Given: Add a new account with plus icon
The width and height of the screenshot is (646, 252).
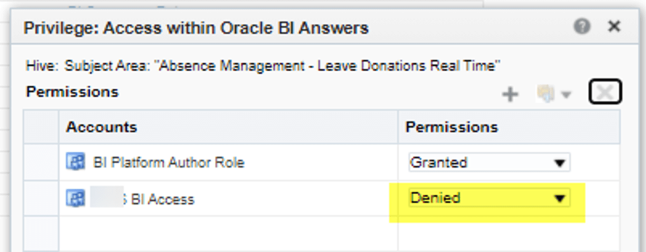Looking at the screenshot, I should (x=510, y=95).
